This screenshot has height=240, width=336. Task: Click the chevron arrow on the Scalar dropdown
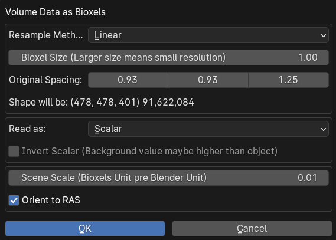pyautogui.click(x=324, y=129)
